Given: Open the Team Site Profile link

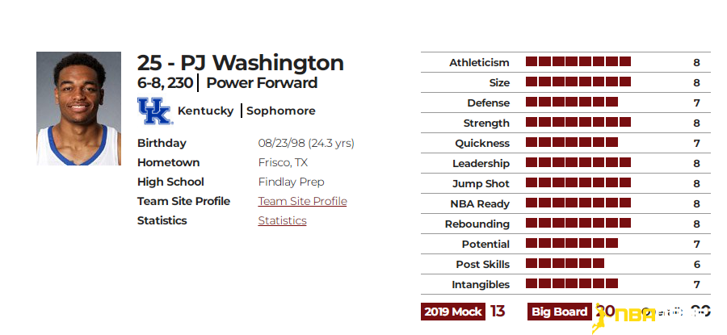Looking at the screenshot, I should tap(302, 201).
